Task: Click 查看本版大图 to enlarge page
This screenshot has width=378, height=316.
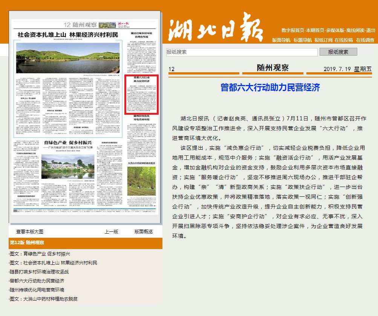Action: click(30, 232)
